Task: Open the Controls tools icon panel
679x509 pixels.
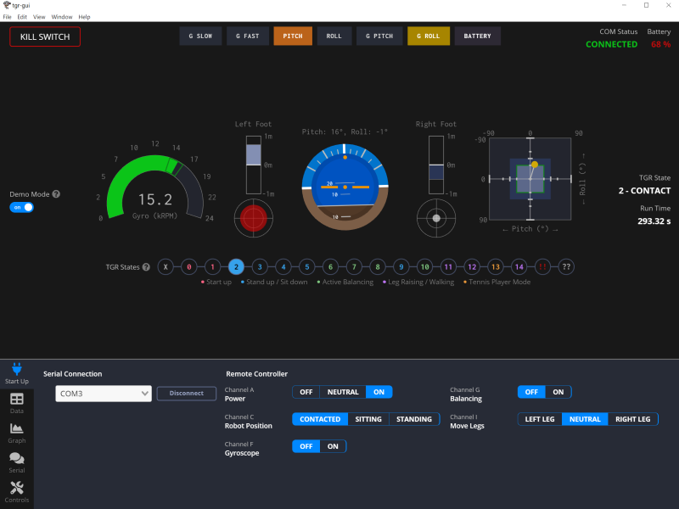Action: click(x=16, y=491)
